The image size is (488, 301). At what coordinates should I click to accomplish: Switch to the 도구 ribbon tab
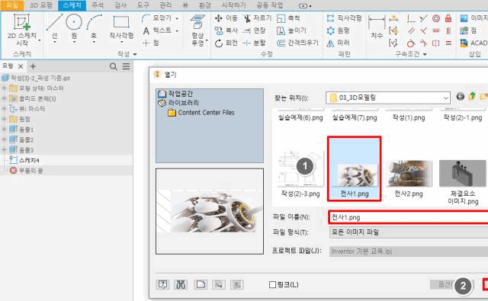[x=143, y=5]
